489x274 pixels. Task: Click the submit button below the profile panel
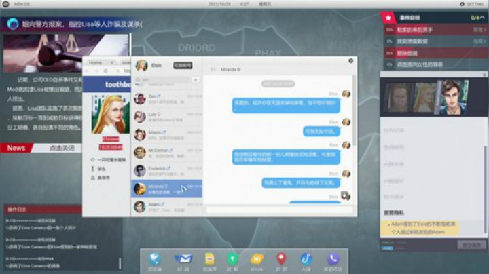(x=471, y=245)
